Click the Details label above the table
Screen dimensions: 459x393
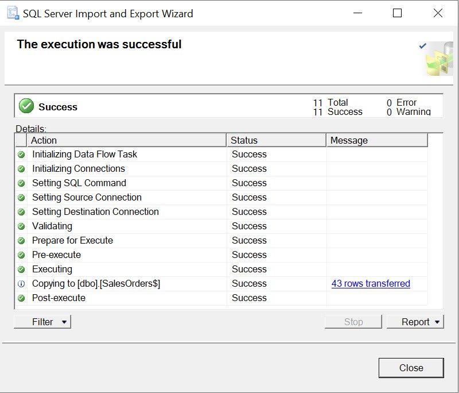(31, 129)
